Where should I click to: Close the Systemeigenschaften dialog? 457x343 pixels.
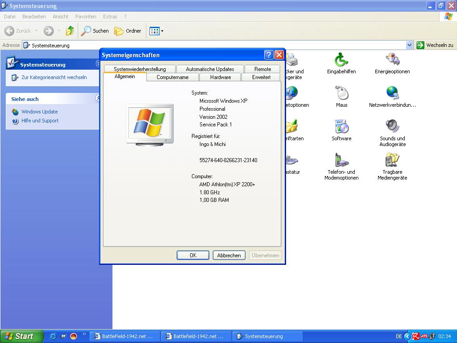[279, 54]
